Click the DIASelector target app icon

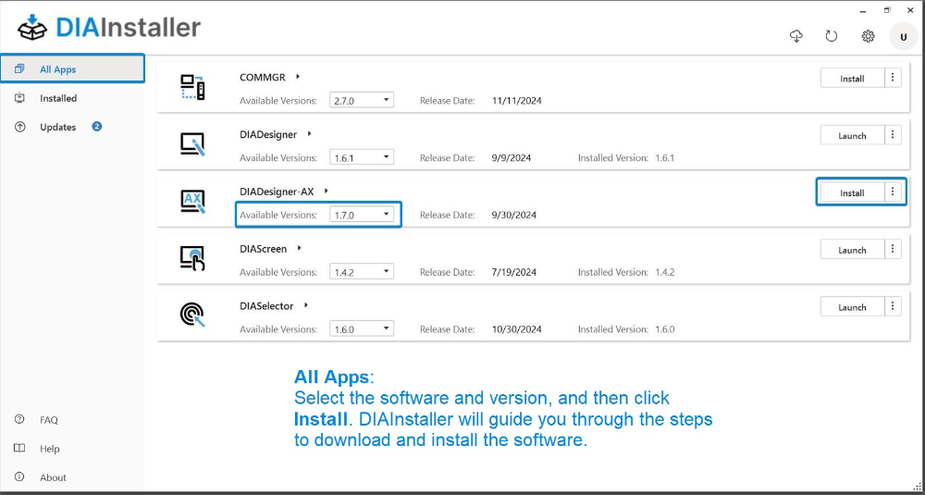192,316
